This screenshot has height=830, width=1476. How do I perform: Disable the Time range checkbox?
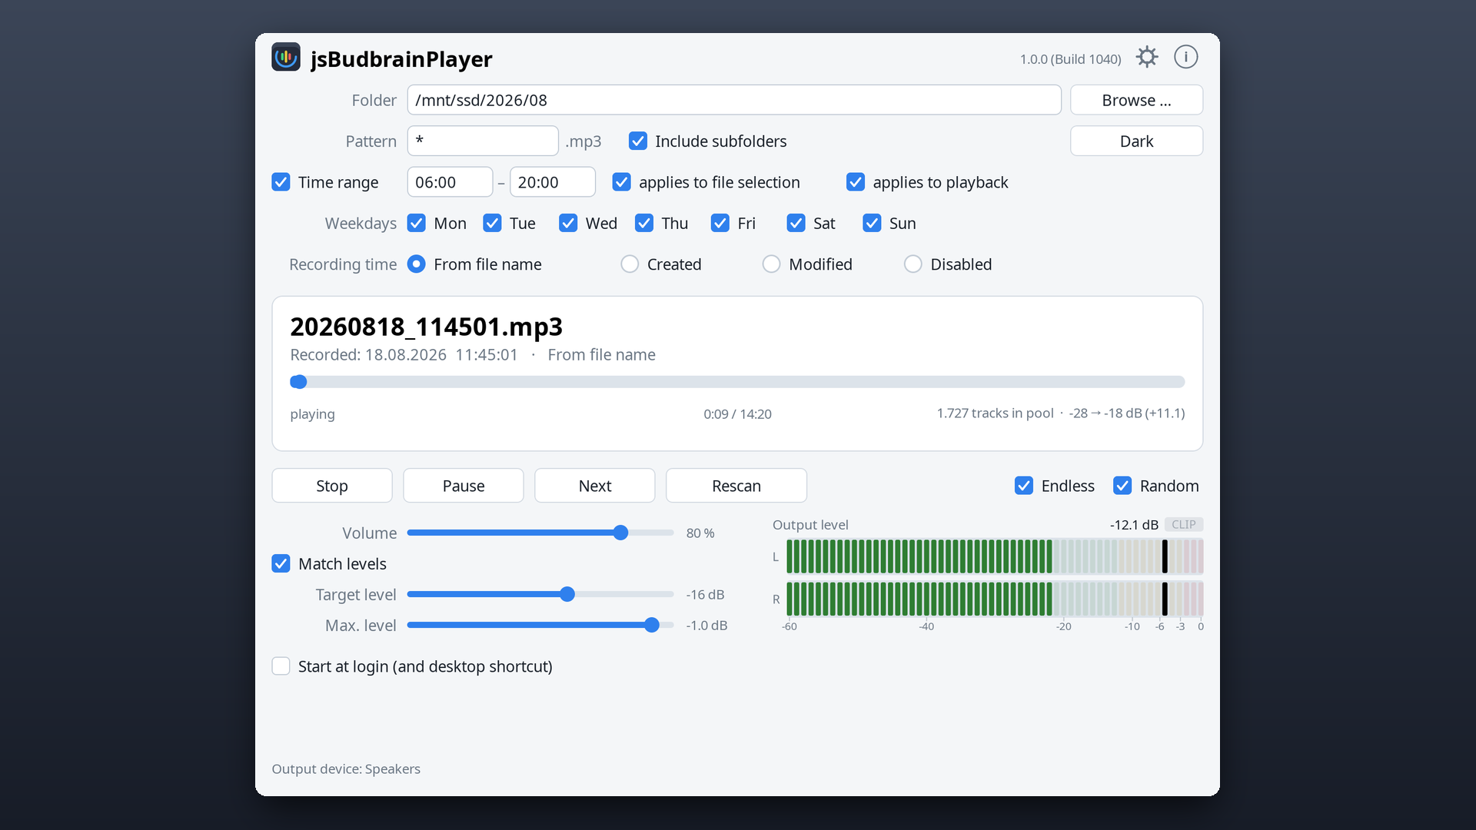pyautogui.click(x=281, y=182)
